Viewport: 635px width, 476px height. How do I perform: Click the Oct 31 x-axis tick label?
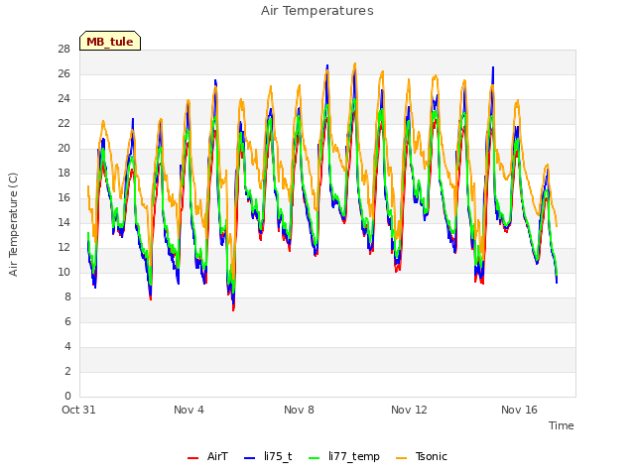coord(78,410)
